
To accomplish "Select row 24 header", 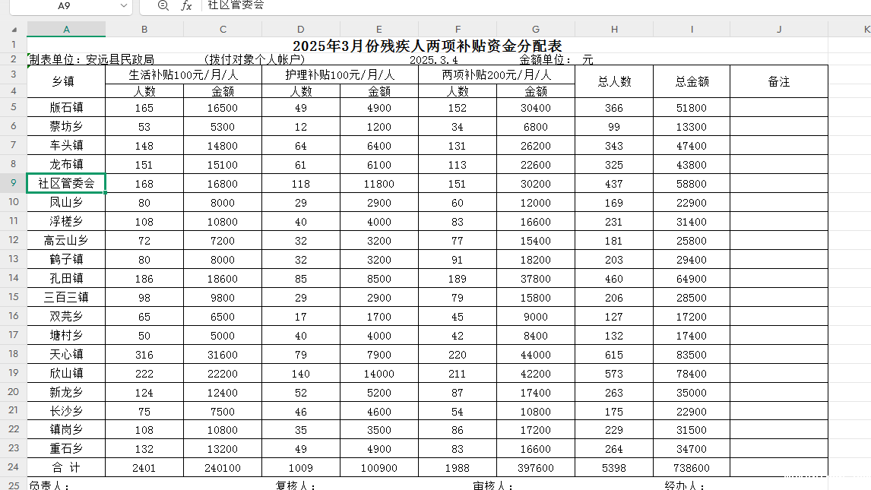I will (x=14, y=467).
